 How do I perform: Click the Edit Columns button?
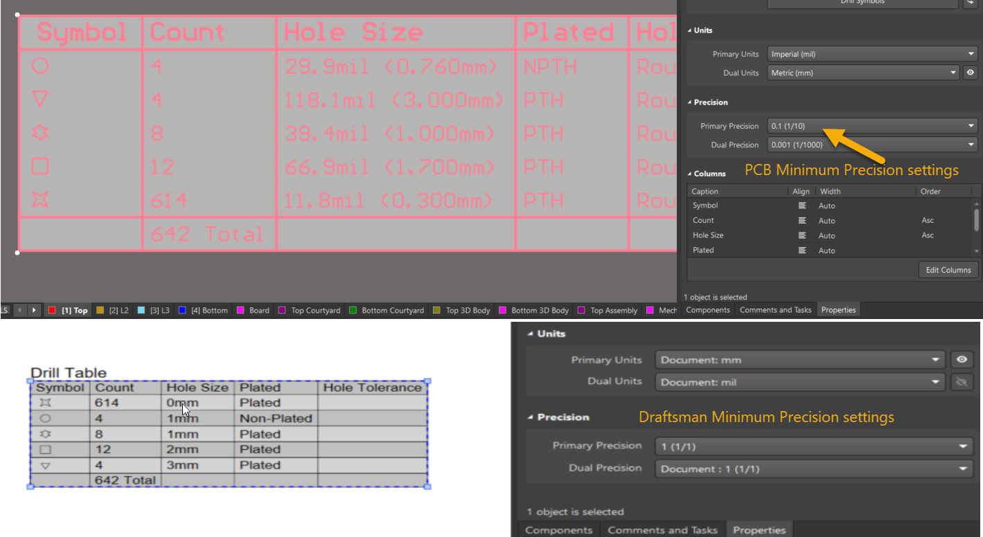click(x=948, y=270)
